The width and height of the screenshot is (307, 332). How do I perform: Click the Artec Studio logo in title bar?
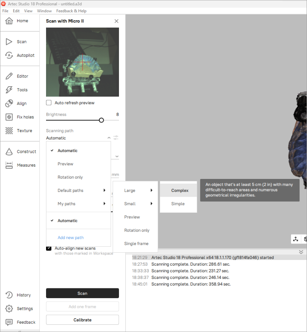pyautogui.click(x=3, y=4)
